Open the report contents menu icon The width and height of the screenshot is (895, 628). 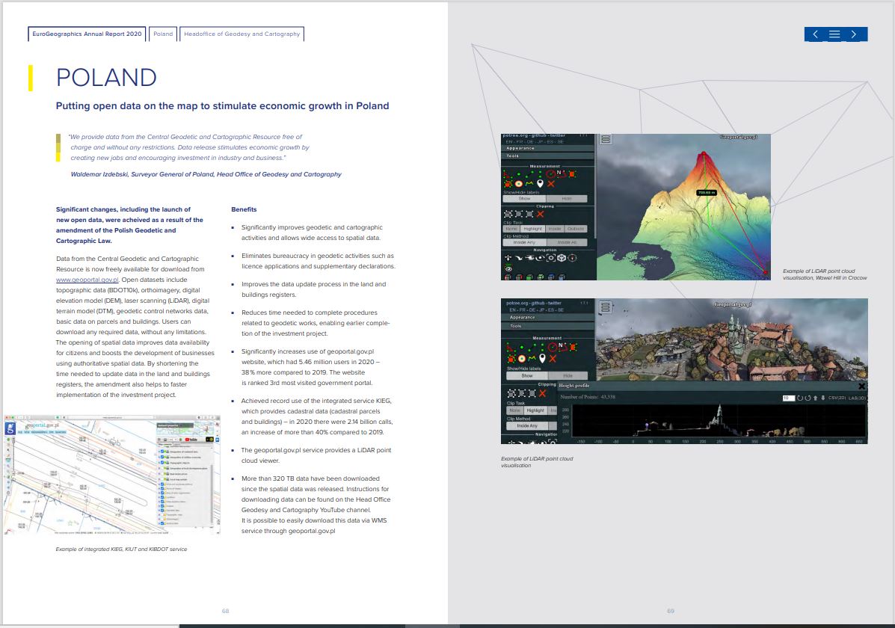point(835,34)
